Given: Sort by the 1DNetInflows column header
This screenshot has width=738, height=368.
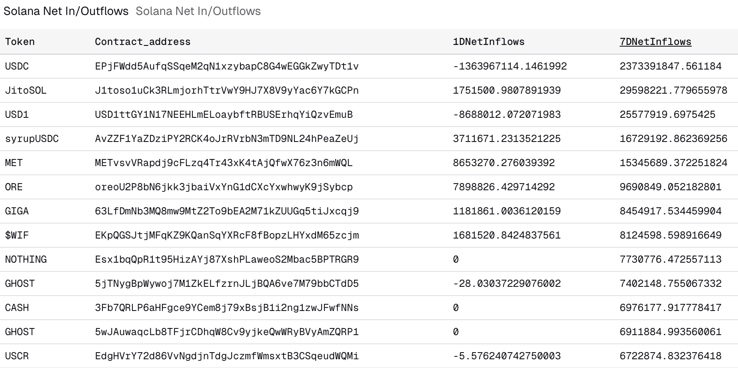Looking at the screenshot, I should click(x=489, y=42).
